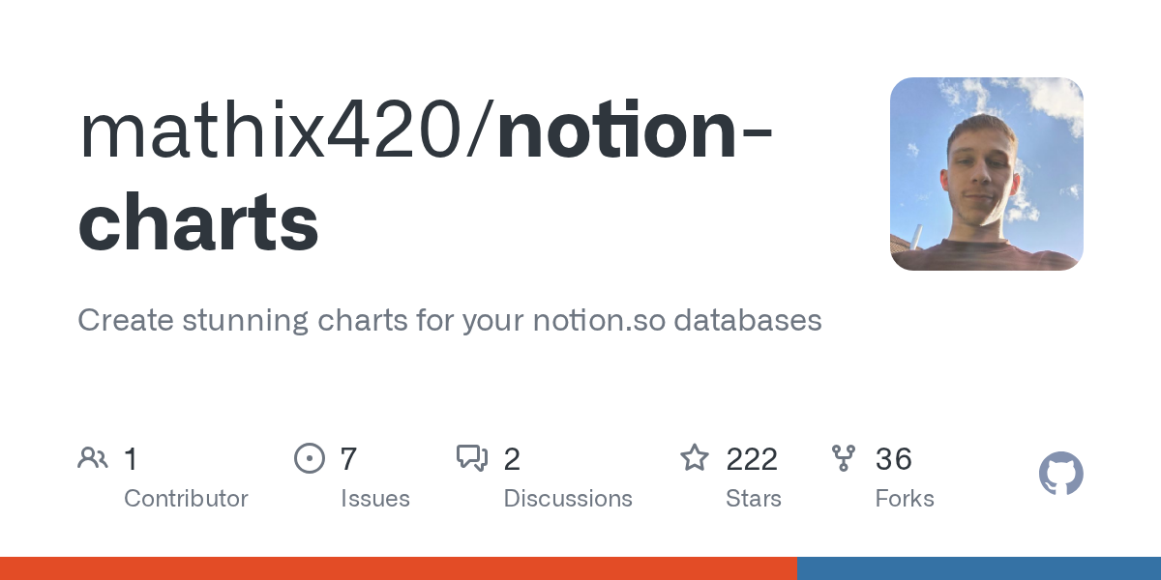Image resolution: width=1161 pixels, height=580 pixels.
Task: Click the blue language bar segment
Action: (x=979, y=568)
